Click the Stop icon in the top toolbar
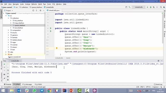 tap(157, 7)
